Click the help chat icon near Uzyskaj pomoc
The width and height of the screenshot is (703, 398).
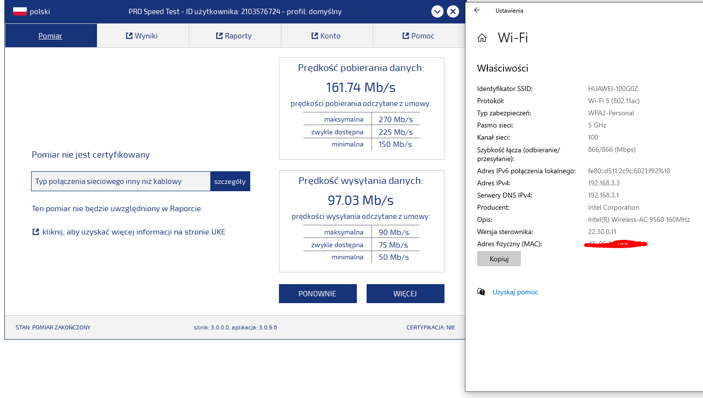(481, 292)
